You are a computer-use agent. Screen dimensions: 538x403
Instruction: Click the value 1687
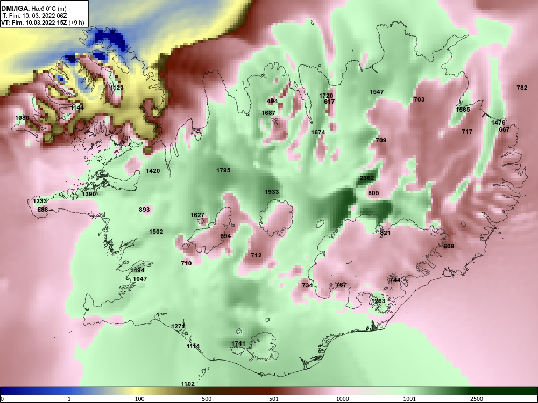[x=268, y=113]
